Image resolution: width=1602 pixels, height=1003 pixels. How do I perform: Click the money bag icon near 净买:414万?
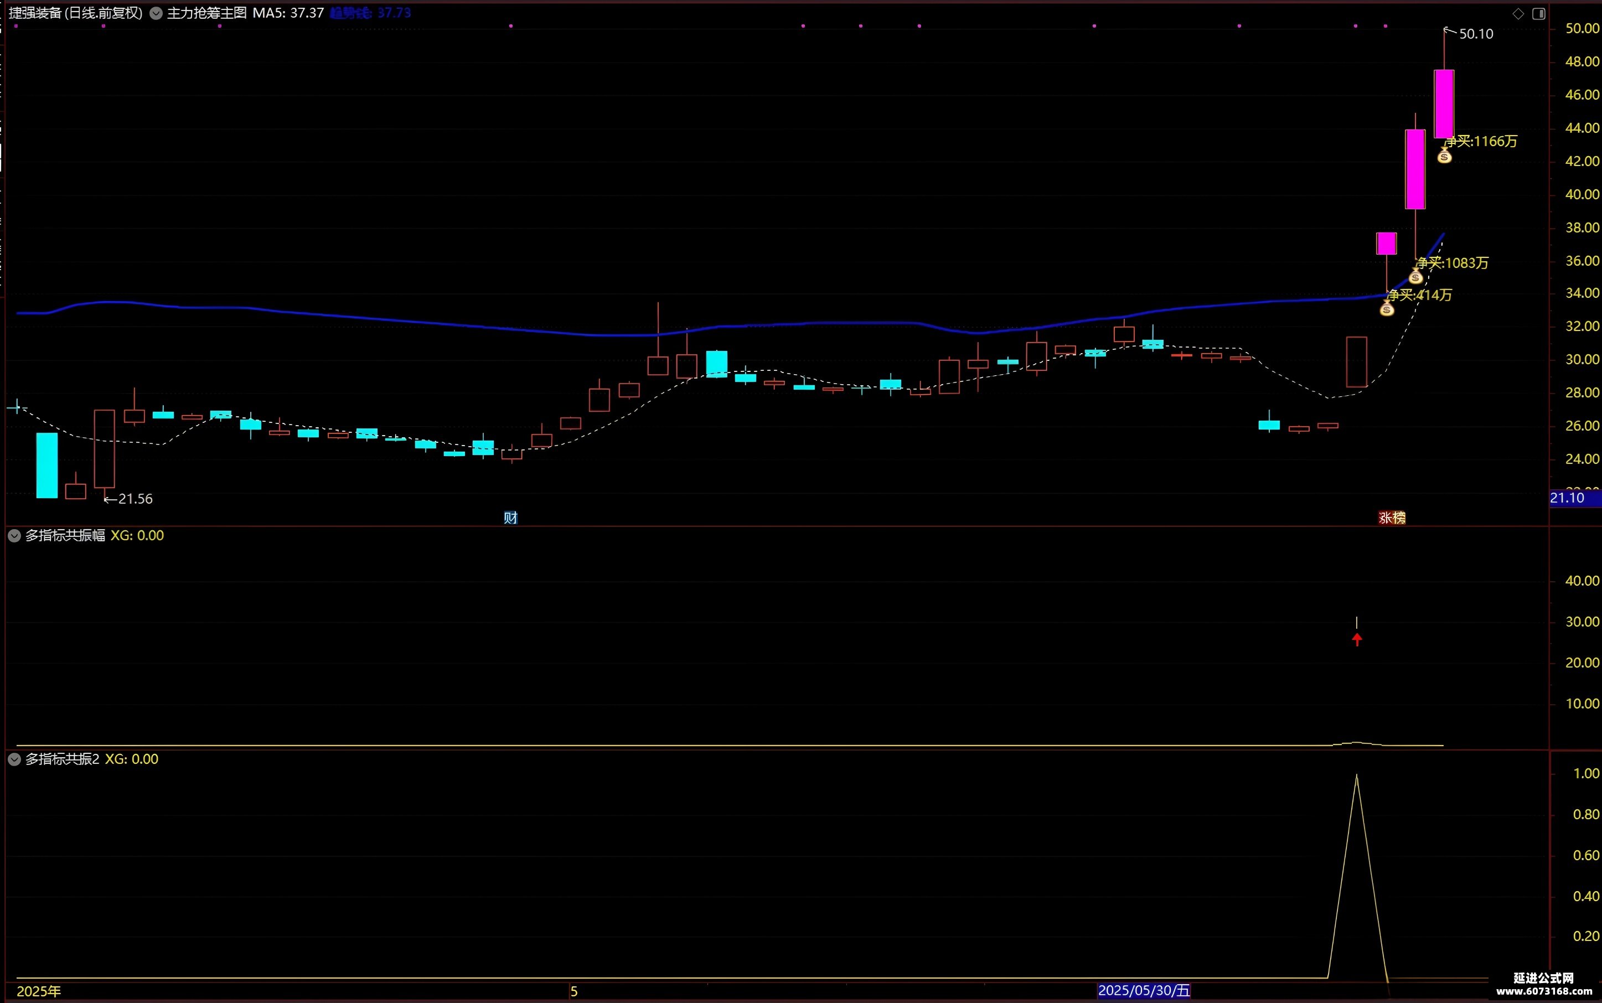point(1387,308)
